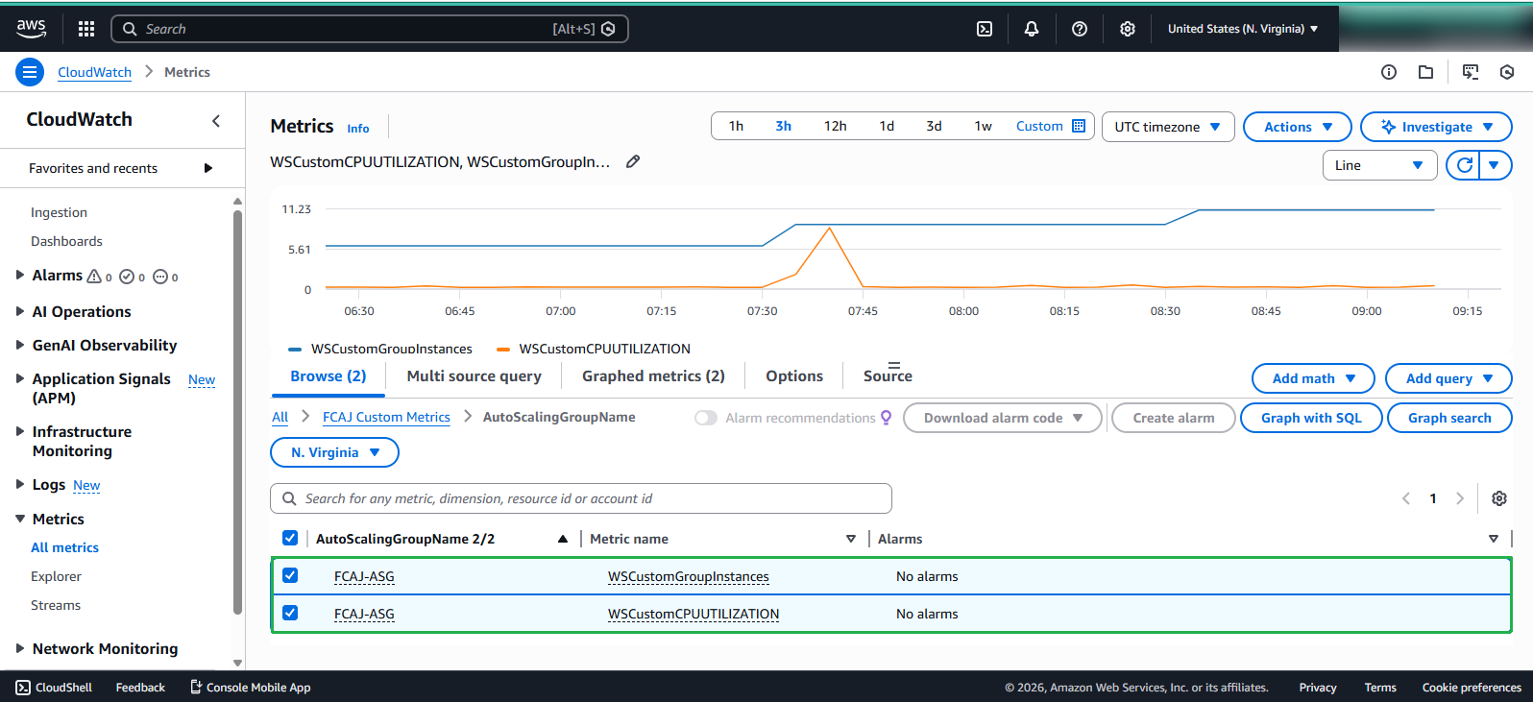Screen dimensions: 1533x702
Task: Expand Favorites and recents
Action: pyautogui.click(x=208, y=168)
